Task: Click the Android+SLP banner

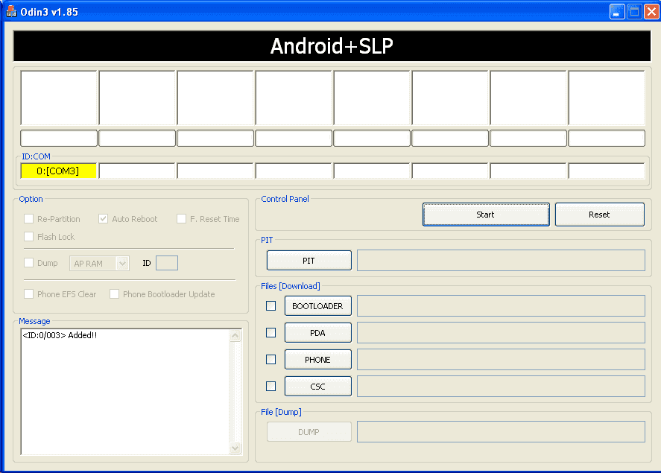Action: 332,46
